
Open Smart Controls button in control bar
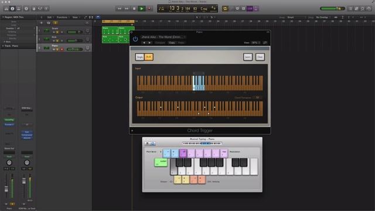[34, 9]
